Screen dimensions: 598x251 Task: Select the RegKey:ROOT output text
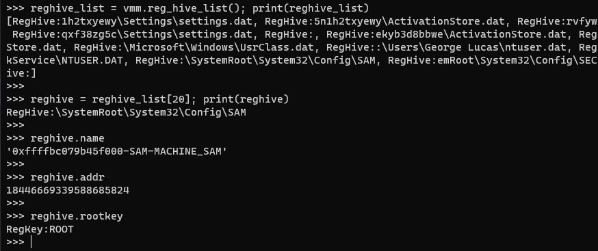click(40, 230)
